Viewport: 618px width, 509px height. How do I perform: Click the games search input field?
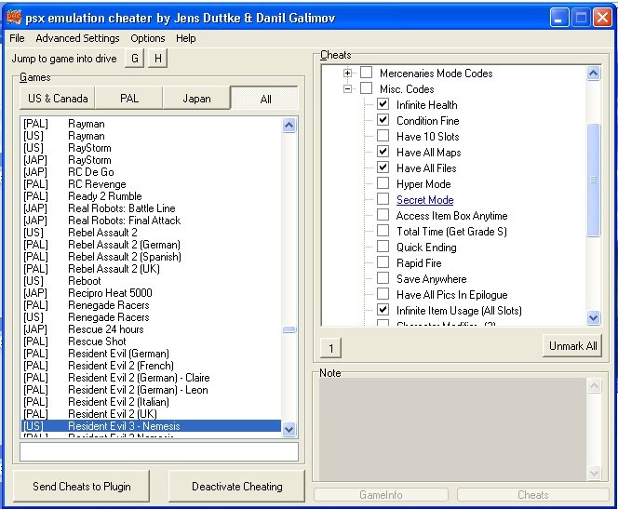click(159, 451)
